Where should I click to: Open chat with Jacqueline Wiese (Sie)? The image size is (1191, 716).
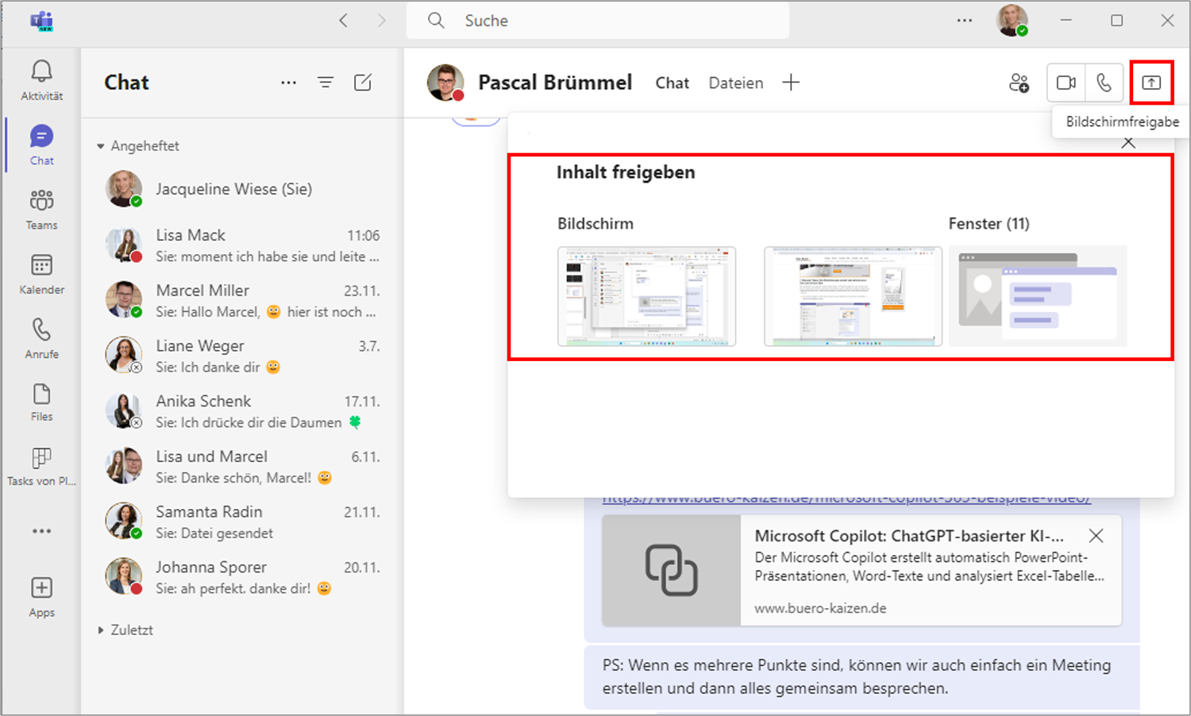242,189
